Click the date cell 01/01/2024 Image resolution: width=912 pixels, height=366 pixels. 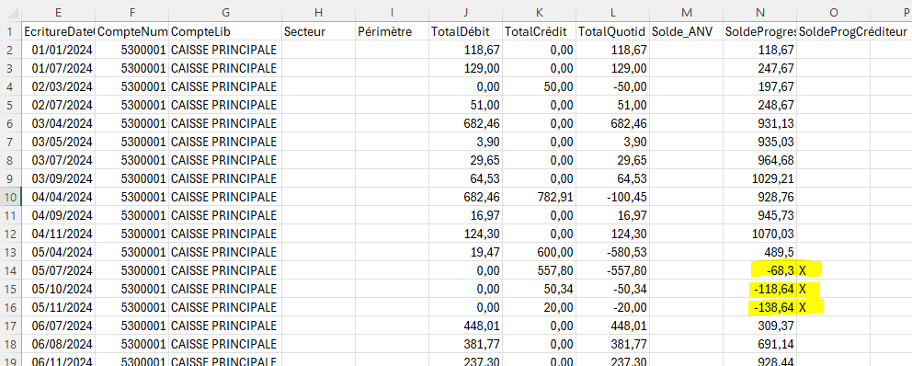[58, 50]
